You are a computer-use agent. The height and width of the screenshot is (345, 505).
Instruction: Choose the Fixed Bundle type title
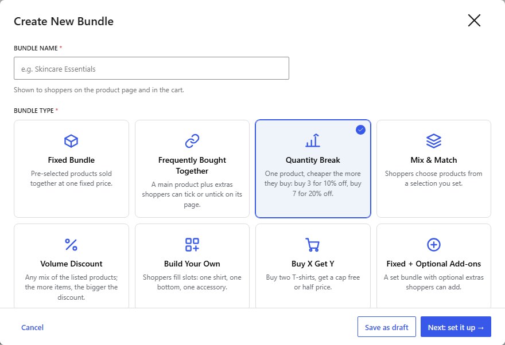point(71,160)
